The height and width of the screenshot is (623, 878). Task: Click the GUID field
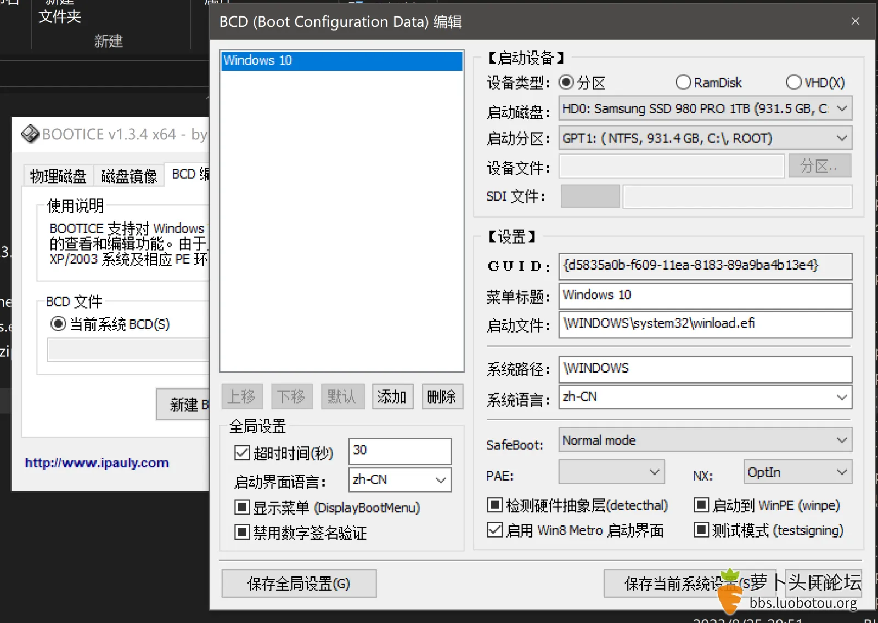tap(705, 266)
